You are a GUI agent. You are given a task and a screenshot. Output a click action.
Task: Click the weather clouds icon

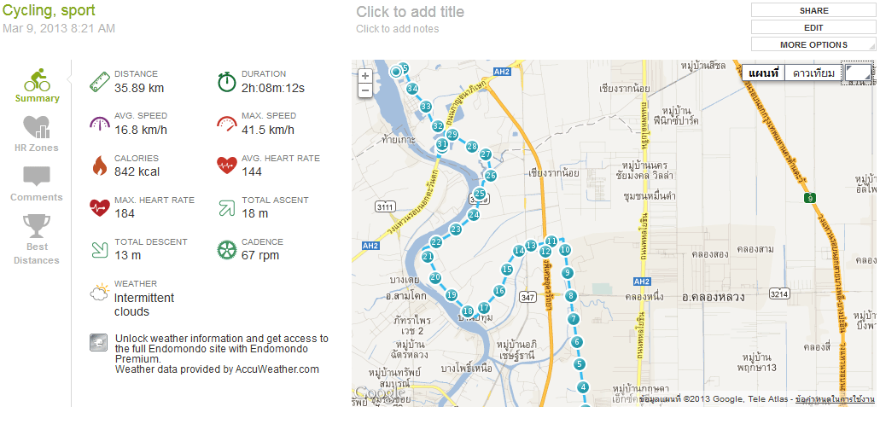click(99, 293)
